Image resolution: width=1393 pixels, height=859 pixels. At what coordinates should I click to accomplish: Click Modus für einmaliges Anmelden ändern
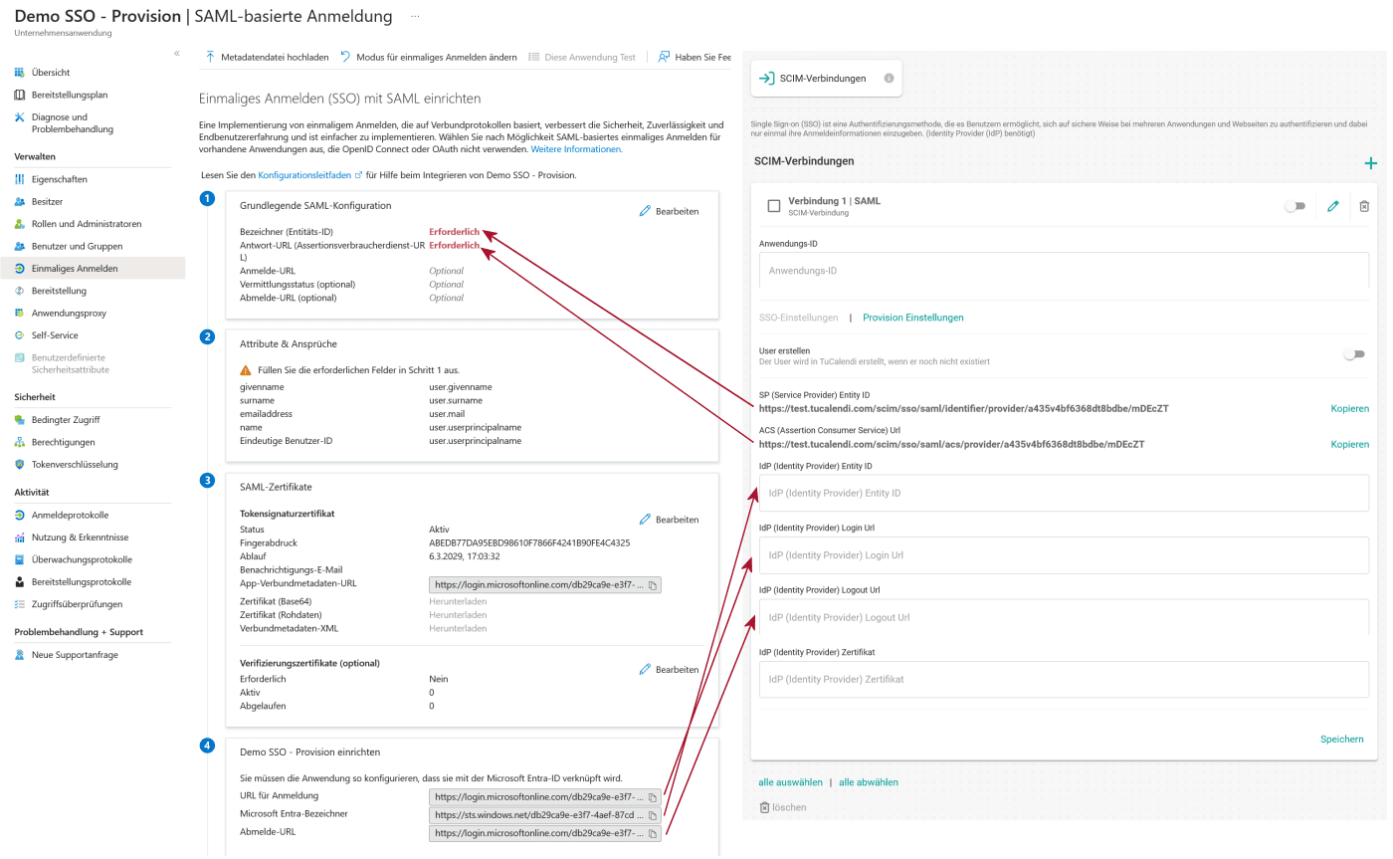coord(429,57)
